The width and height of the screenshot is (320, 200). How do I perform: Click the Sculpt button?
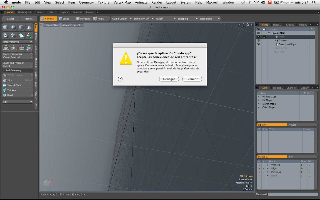click(x=11, y=19)
